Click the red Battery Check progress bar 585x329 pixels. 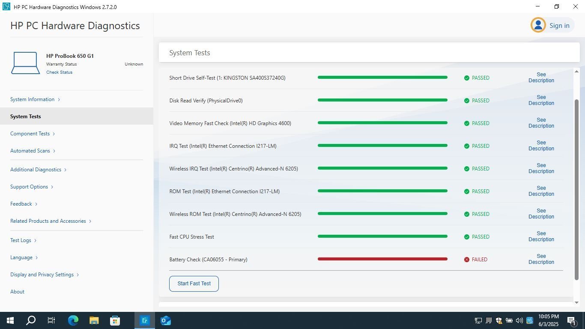pyautogui.click(x=382, y=259)
